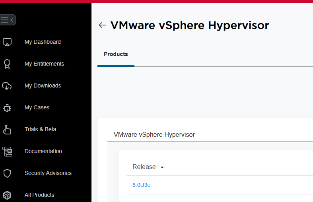
Task: Select My Entitlements label in sidebar
Action: pyautogui.click(x=44, y=64)
